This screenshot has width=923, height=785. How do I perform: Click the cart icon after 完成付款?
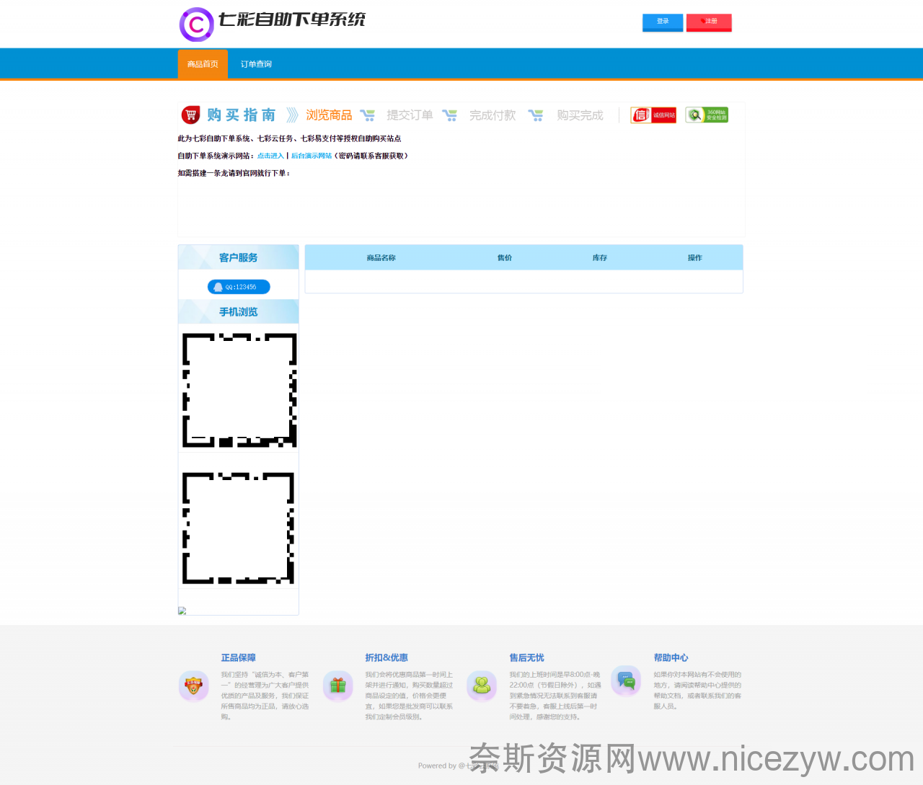[x=535, y=115]
